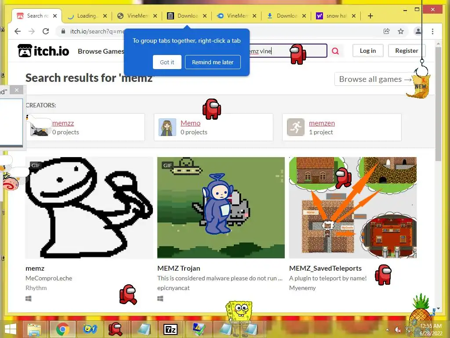This screenshot has height=338, width=450.
Task: Open the memz game thumbnail
Action: point(89,208)
